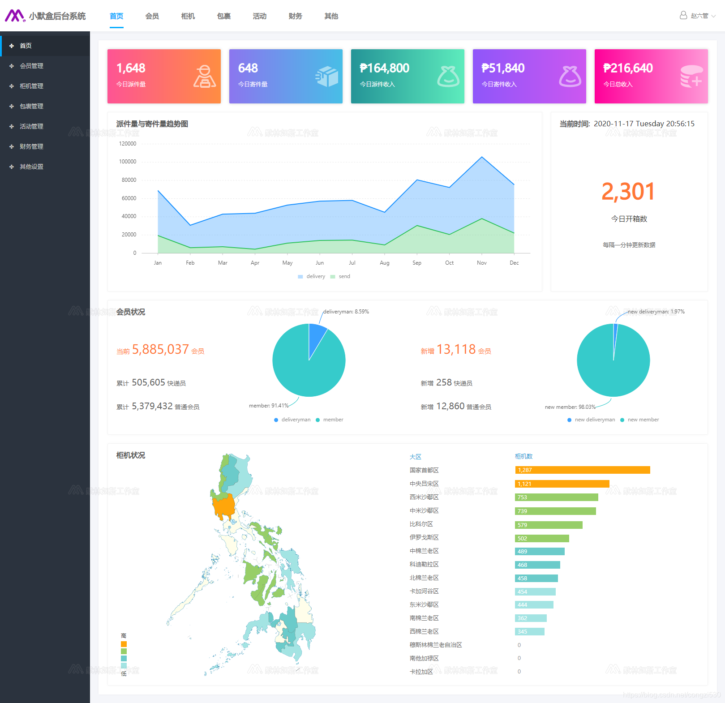Click the 西棉兰老区 bar showing 345

(x=530, y=631)
